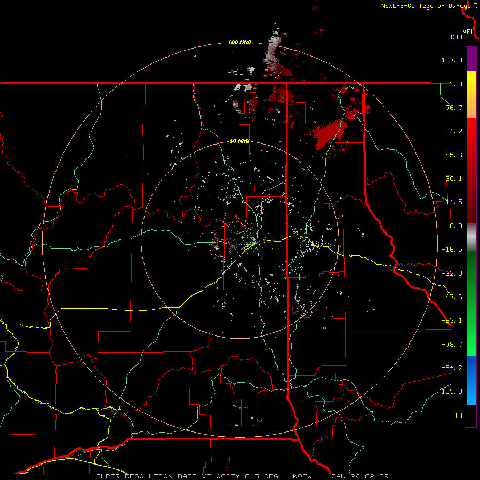
Task: Click the 61.2 scale value
Action: (x=454, y=131)
